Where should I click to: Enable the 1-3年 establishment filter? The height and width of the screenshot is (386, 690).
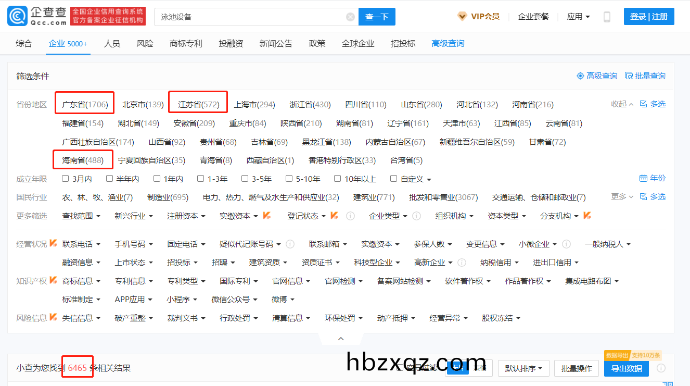[201, 179]
